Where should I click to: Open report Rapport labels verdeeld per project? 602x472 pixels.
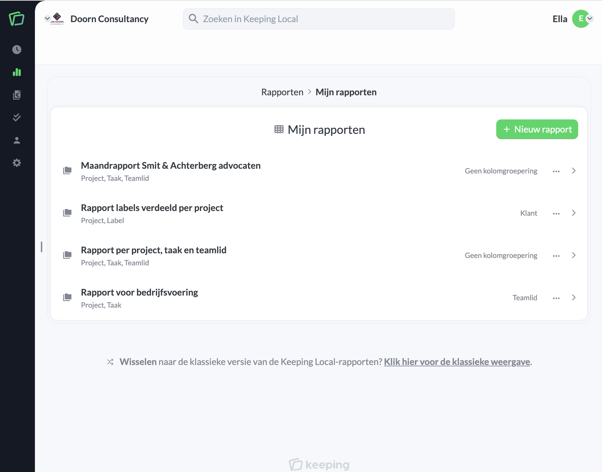(152, 208)
